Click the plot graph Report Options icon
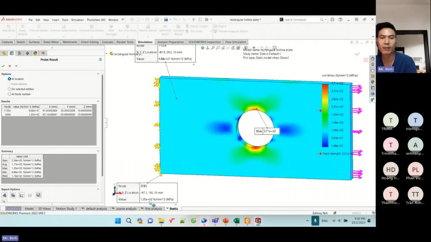This screenshot has width=431, height=242. (21, 195)
